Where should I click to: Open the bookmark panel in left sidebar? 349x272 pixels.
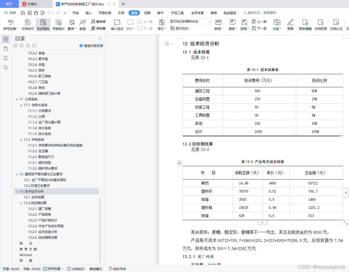[x=5, y=58]
